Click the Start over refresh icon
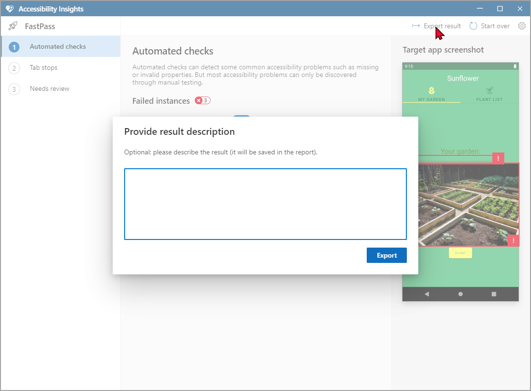Screen dimensions: 531x391 tap(473, 26)
